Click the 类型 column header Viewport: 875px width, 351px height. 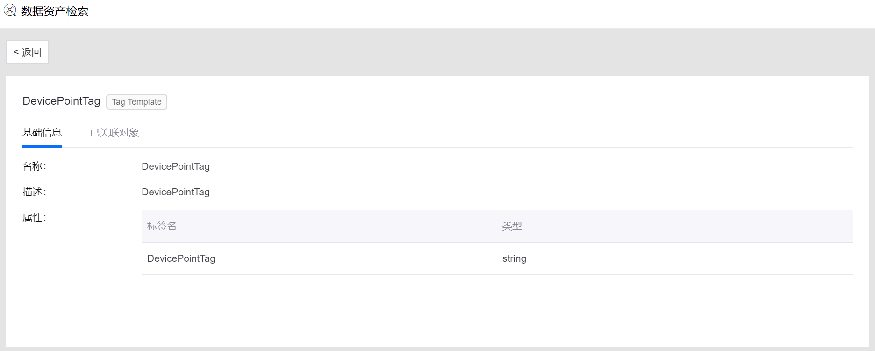pos(512,226)
